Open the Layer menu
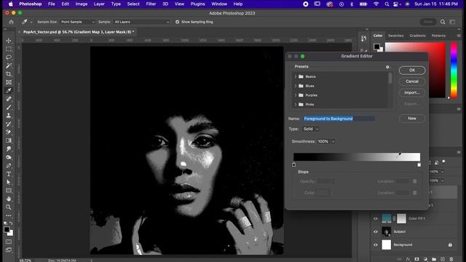466x262 pixels. point(99,4)
